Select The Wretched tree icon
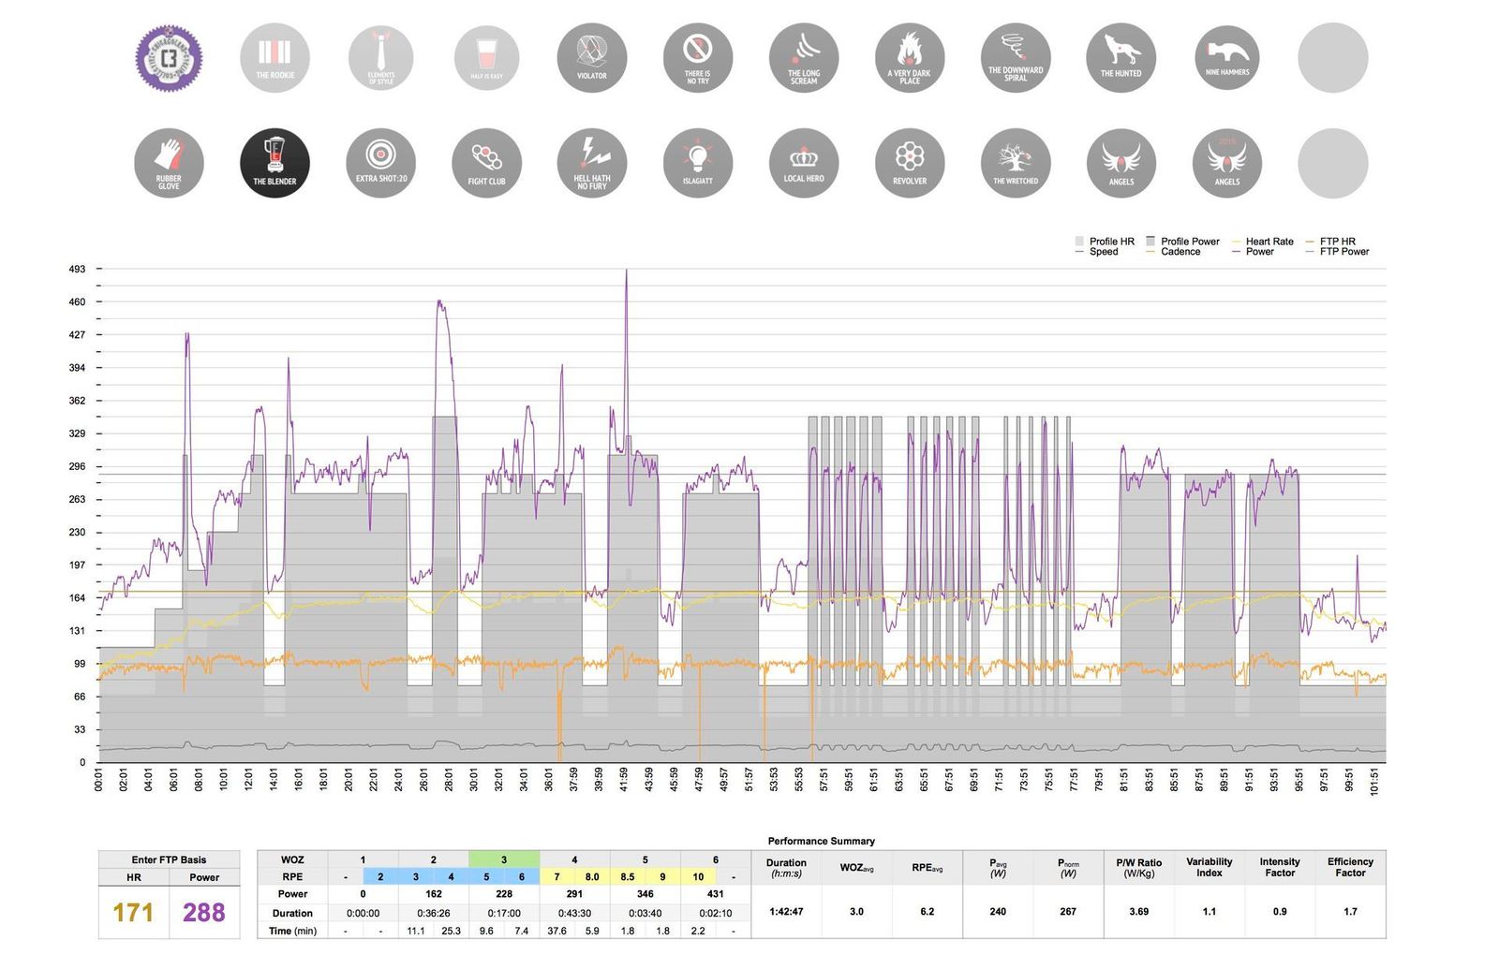The height and width of the screenshot is (969, 1499). tap(1015, 164)
